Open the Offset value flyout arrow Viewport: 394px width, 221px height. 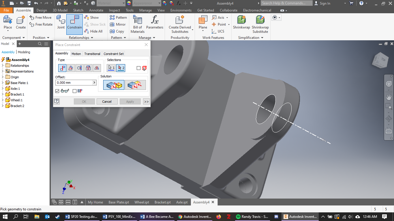tap(94, 83)
